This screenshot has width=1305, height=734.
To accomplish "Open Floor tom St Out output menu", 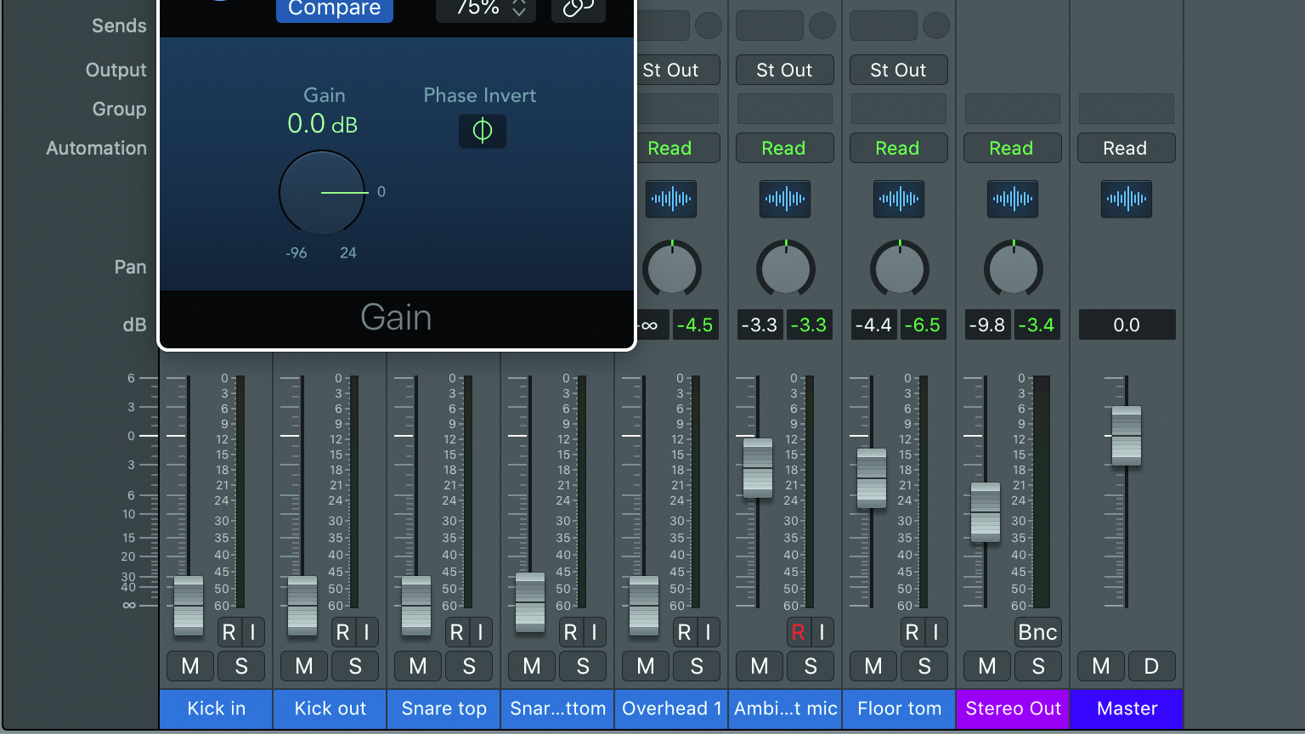I will (x=899, y=70).
